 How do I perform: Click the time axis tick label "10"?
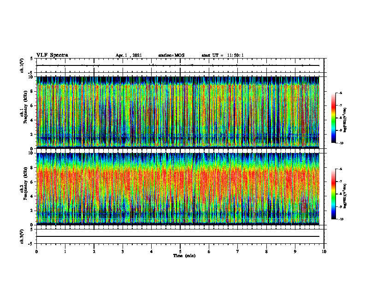click(324, 252)
